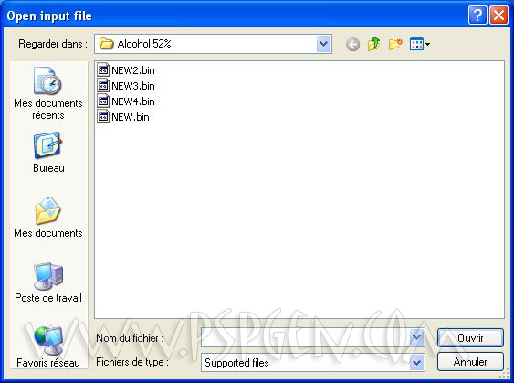Open Poste de travail shortcut
Viewport: 514px width, 383px height.
[x=48, y=282]
